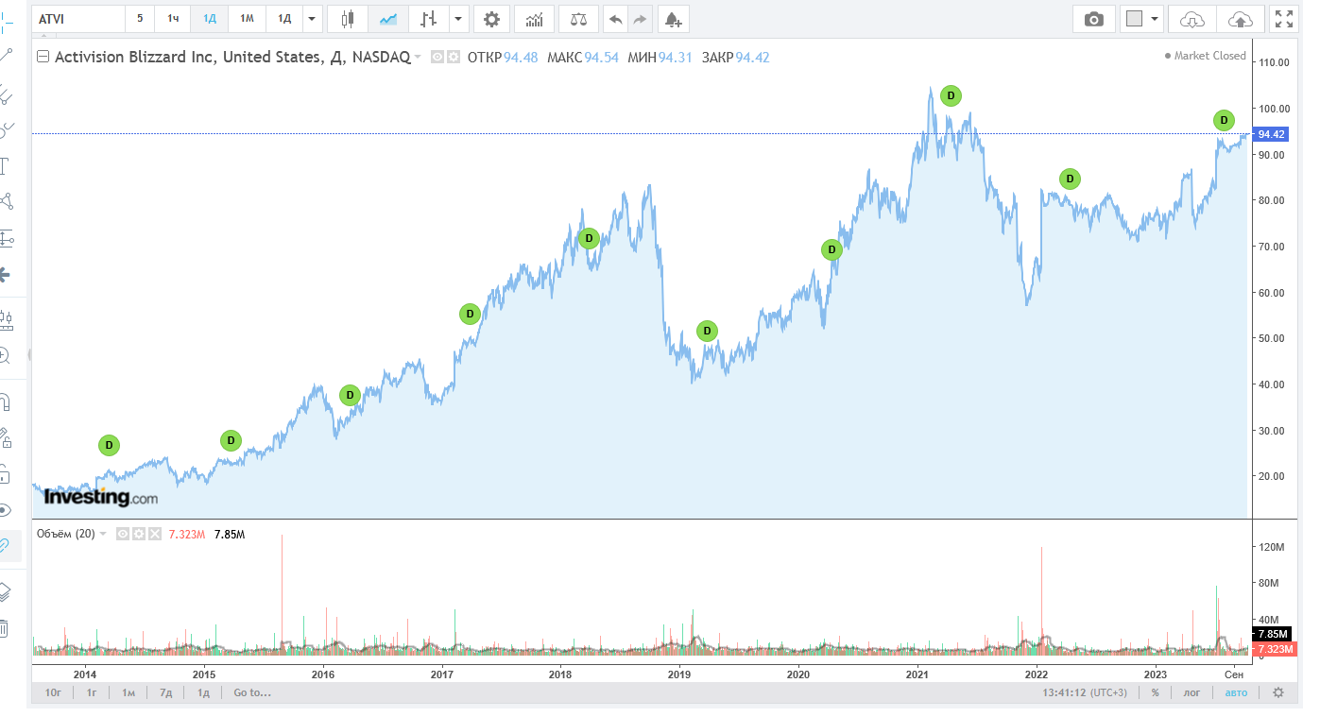This screenshot has height=717, width=1320.
Task: Create a price alert with bell icon
Action: (672, 19)
